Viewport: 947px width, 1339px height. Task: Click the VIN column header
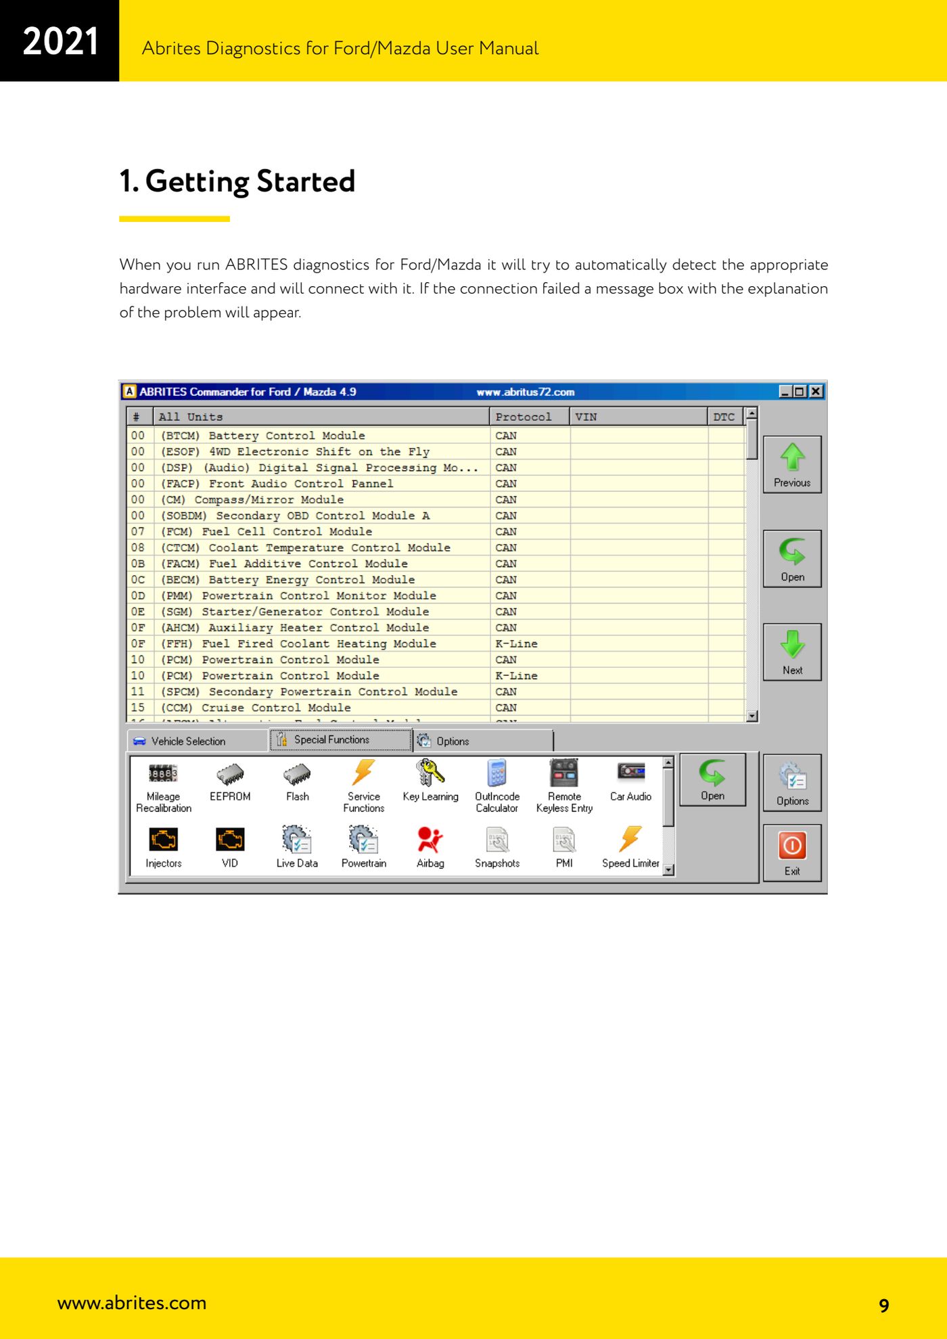pos(639,417)
